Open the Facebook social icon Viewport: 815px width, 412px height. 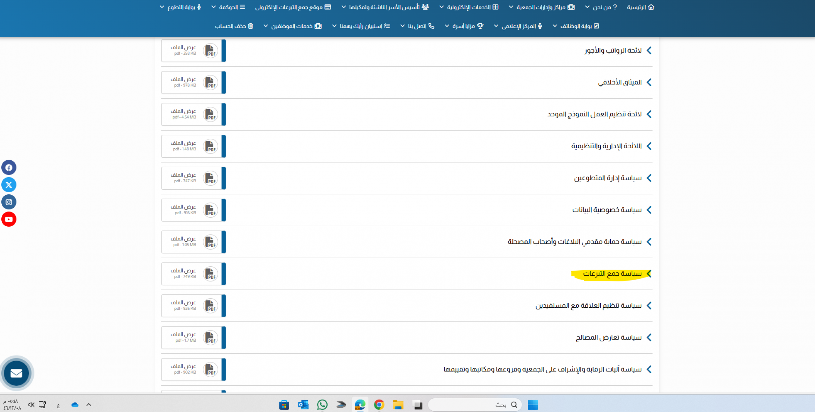(x=9, y=168)
